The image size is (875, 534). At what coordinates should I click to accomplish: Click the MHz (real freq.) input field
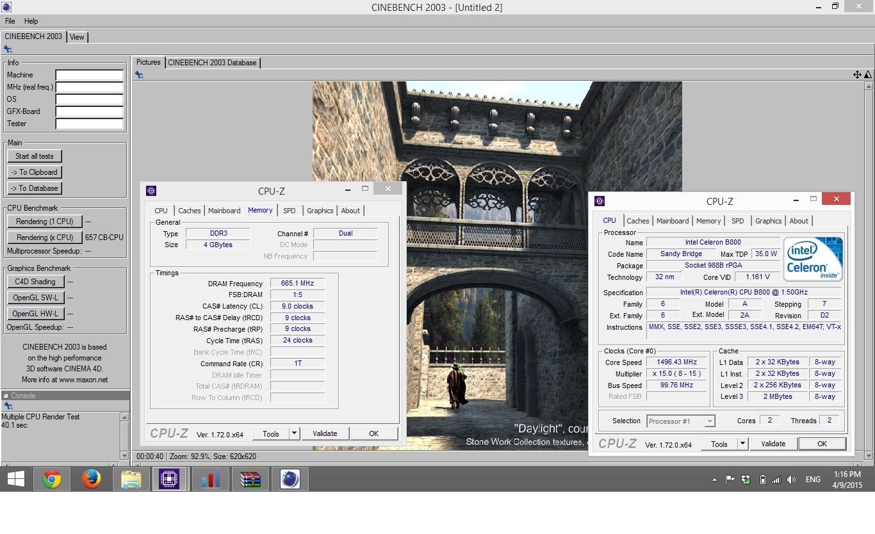point(89,87)
